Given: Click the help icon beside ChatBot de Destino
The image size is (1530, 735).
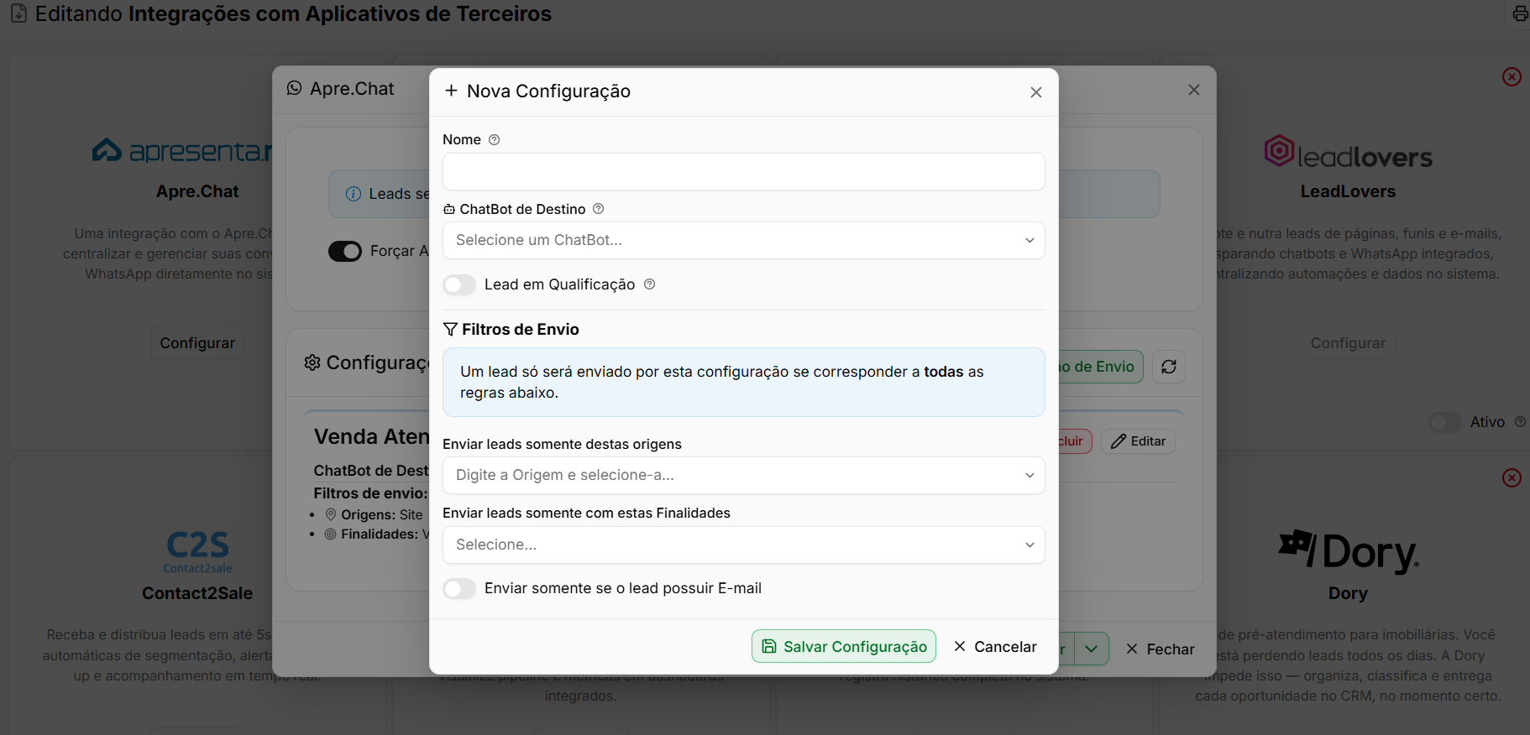Looking at the screenshot, I should pyautogui.click(x=599, y=209).
